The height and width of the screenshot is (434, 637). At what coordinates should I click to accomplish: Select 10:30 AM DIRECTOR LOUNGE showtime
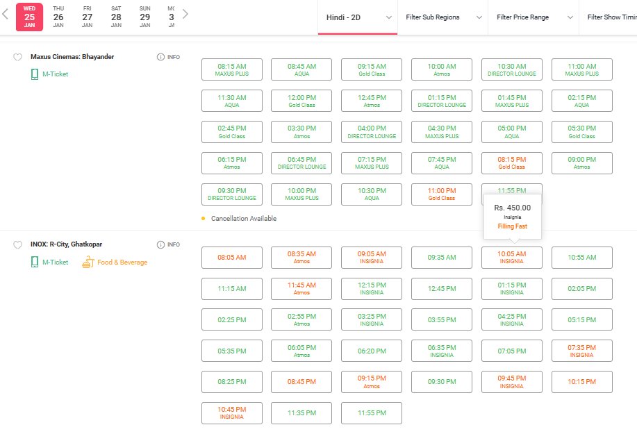pos(512,69)
